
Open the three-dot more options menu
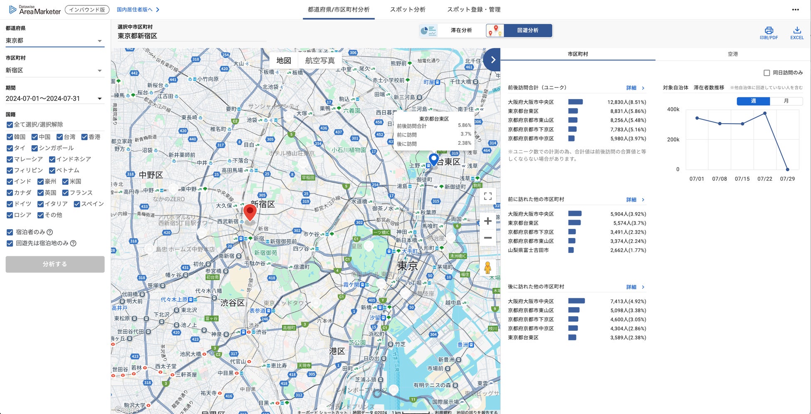(x=795, y=10)
